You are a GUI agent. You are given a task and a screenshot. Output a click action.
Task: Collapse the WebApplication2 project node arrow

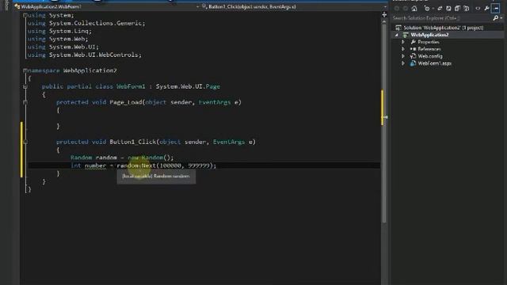[x=397, y=35]
